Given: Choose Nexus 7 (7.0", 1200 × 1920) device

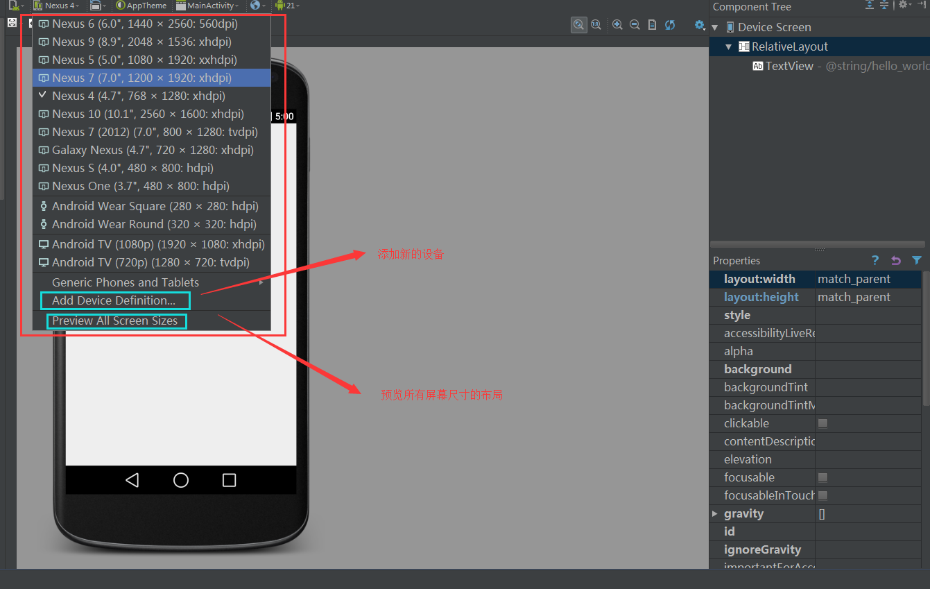Looking at the screenshot, I should point(151,78).
